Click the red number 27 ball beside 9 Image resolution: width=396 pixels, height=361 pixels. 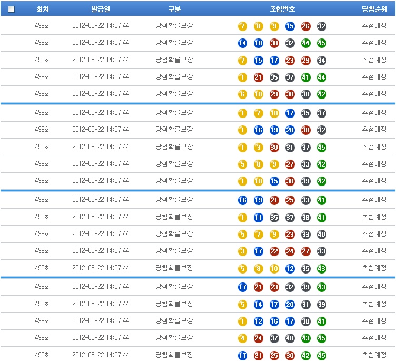point(290,164)
